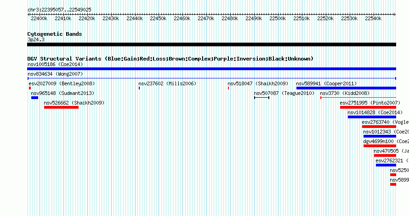Click the thin red nsv3730 loss line

tap(358, 98)
